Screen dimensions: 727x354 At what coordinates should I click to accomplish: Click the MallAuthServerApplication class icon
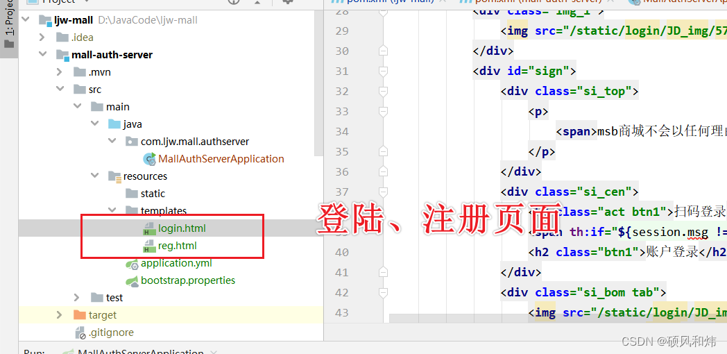coord(150,159)
